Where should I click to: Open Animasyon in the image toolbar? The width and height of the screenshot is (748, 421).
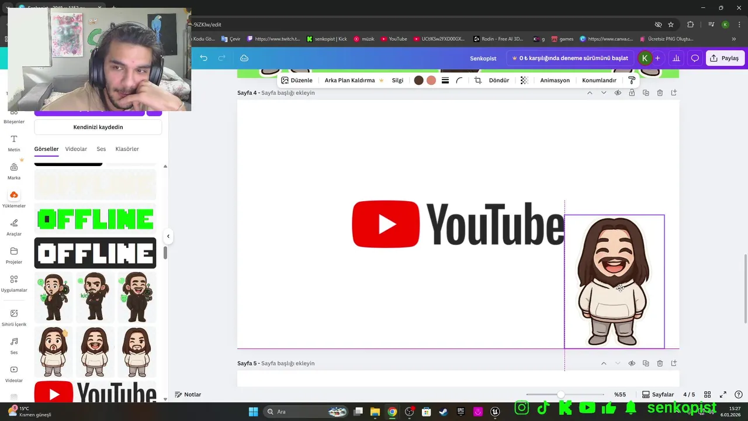555,80
